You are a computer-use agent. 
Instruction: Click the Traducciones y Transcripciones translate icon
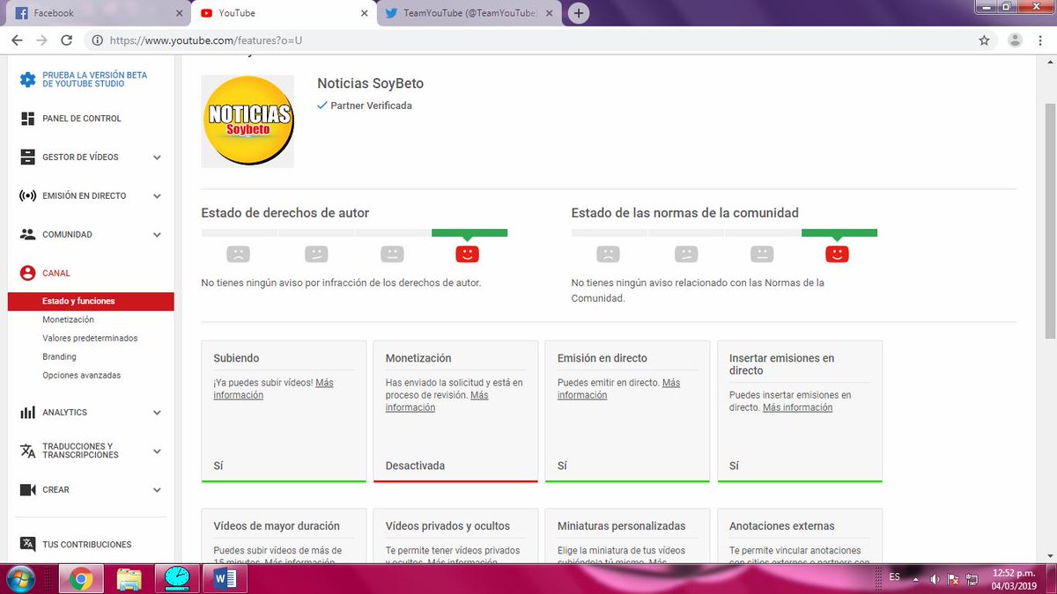(27, 451)
